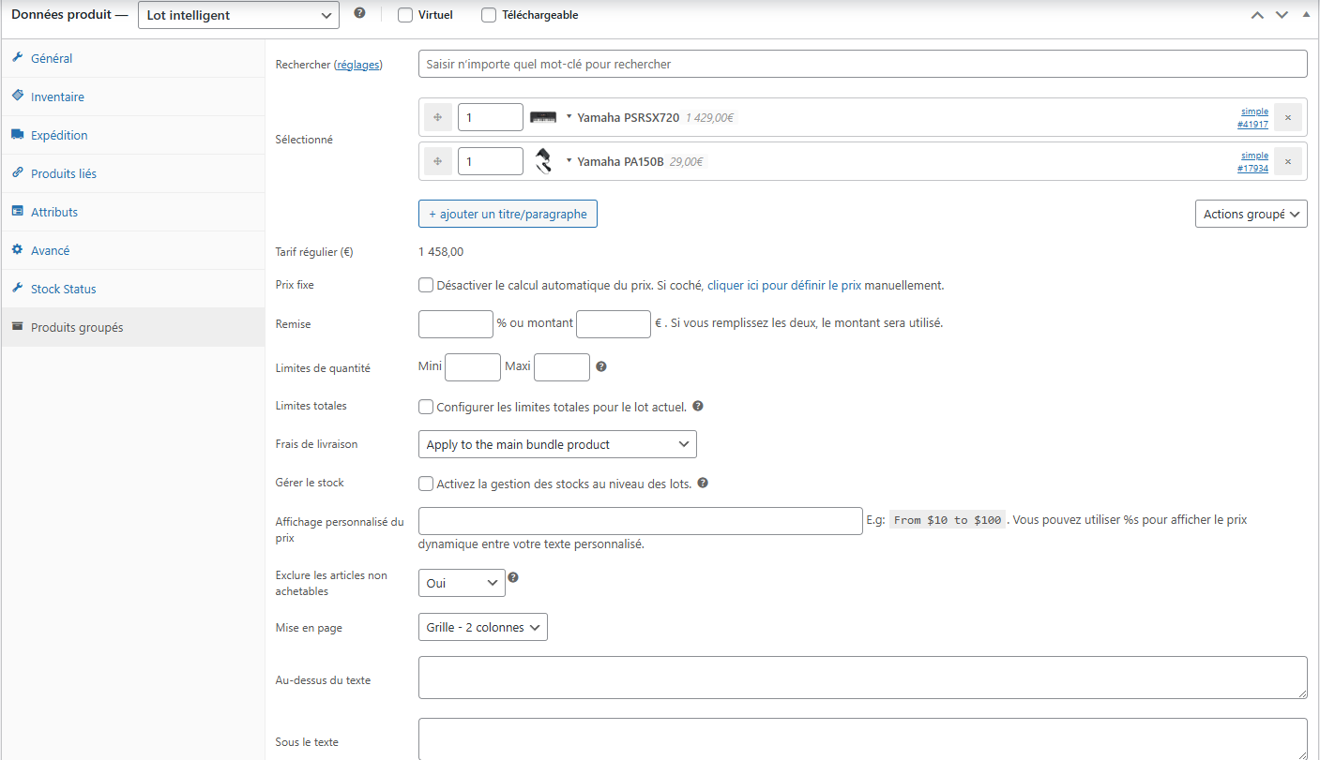Click drag handle icon of Yamaha PA150B row
Screen dimensions: 1320x760
(x=437, y=161)
